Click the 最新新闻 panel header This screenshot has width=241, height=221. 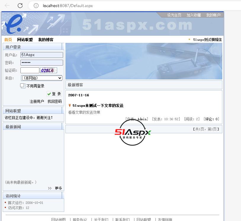click(33, 127)
